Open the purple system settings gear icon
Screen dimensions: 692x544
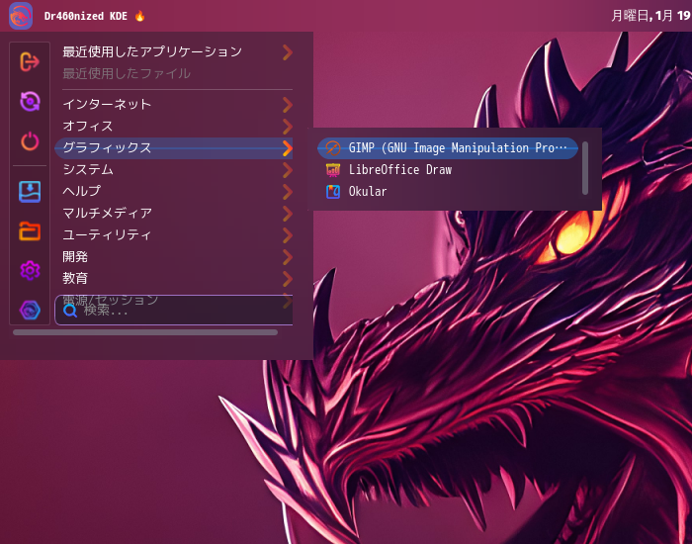pyautogui.click(x=30, y=270)
